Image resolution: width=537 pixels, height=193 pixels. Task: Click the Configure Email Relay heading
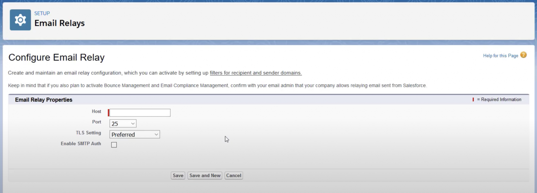(56, 57)
